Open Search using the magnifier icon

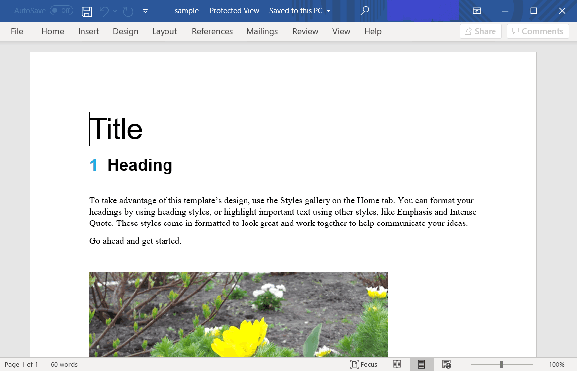tap(364, 10)
